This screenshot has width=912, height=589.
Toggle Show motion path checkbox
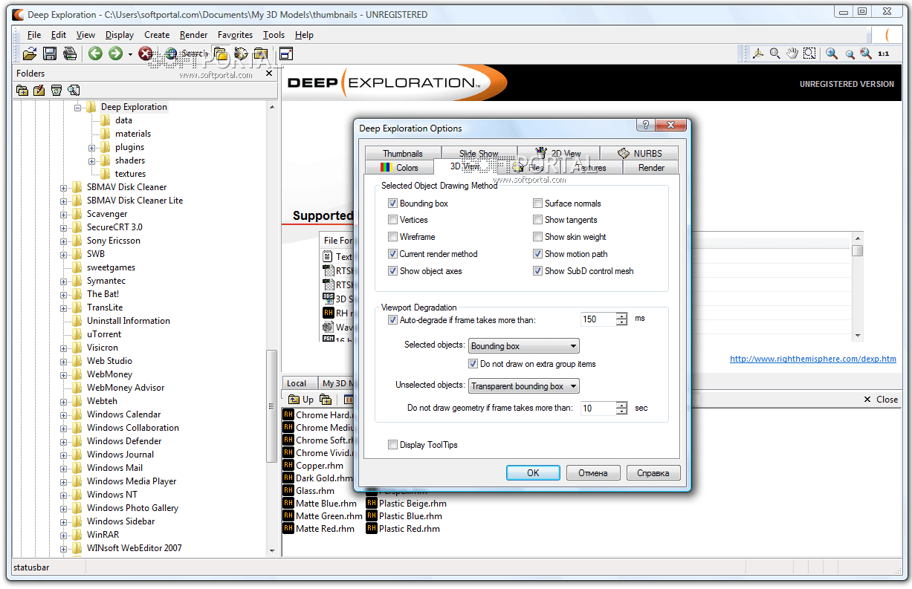pos(537,254)
